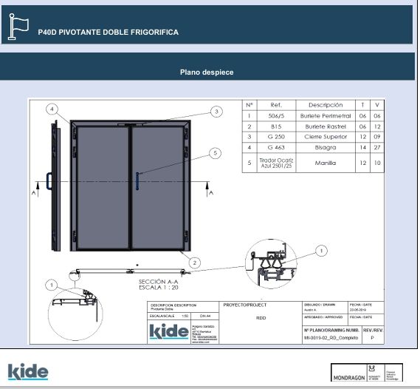Click the 'Nº PLANO/DRAWING NUMB.' label
The image size is (420, 389).
click(x=331, y=331)
